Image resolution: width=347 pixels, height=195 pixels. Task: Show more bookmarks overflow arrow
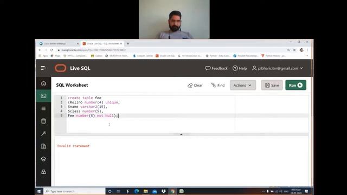[x=307, y=56]
